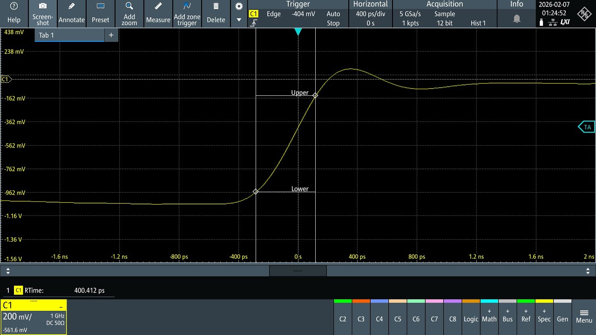
Task: Open the Help menu icon
Action: 14,13
